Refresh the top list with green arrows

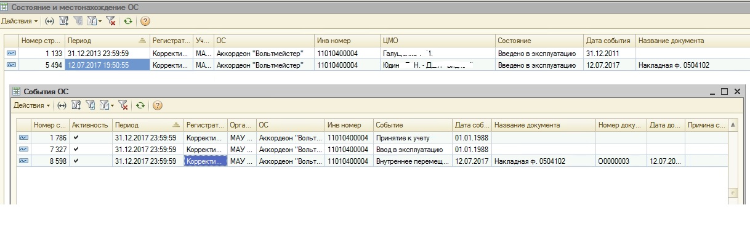coord(127,21)
